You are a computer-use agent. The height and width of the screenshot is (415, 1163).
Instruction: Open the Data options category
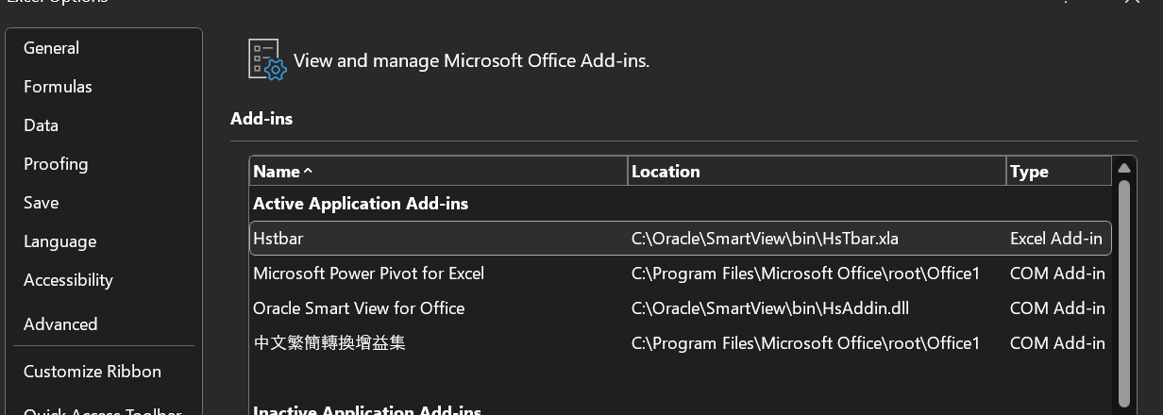(x=42, y=125)
